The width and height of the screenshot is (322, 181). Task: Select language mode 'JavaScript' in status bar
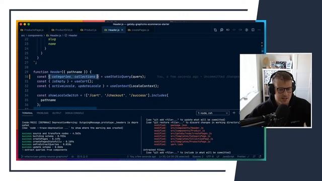228,156
